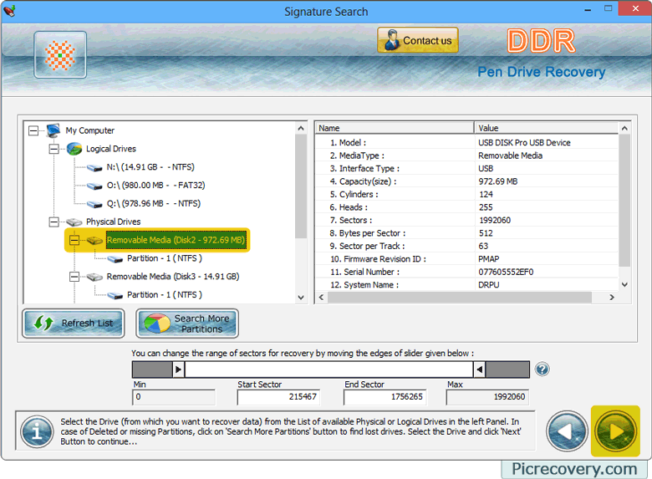
Task: Click the '1. Model :' row name
Action: coord(348,143)
